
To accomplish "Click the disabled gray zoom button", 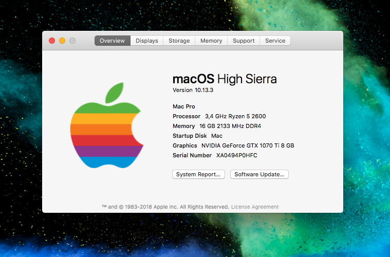I will tap(72, 41).
